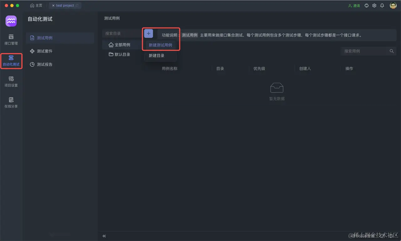The height and width of the screenshot is (241, 401).
Task: Open settings with the gear icon
Action: coord(374,5)
